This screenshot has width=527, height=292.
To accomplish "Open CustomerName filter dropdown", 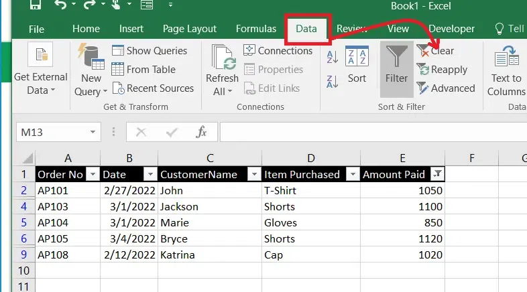I will [254, 174].
